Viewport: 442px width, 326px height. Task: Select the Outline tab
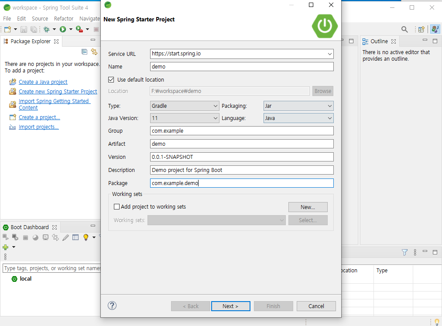379,41
